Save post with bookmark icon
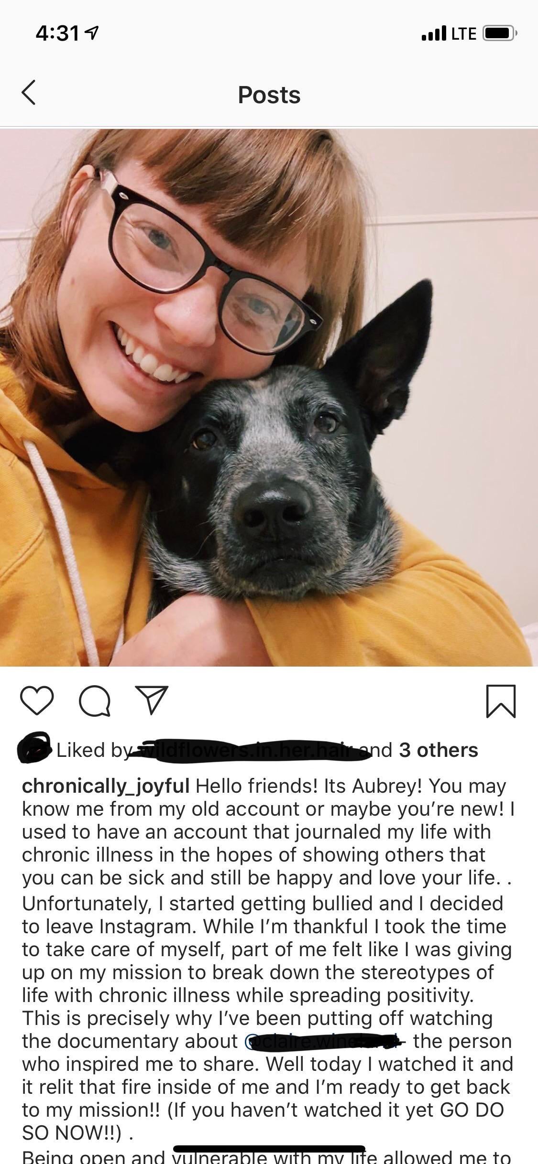 tap(501, 701)
